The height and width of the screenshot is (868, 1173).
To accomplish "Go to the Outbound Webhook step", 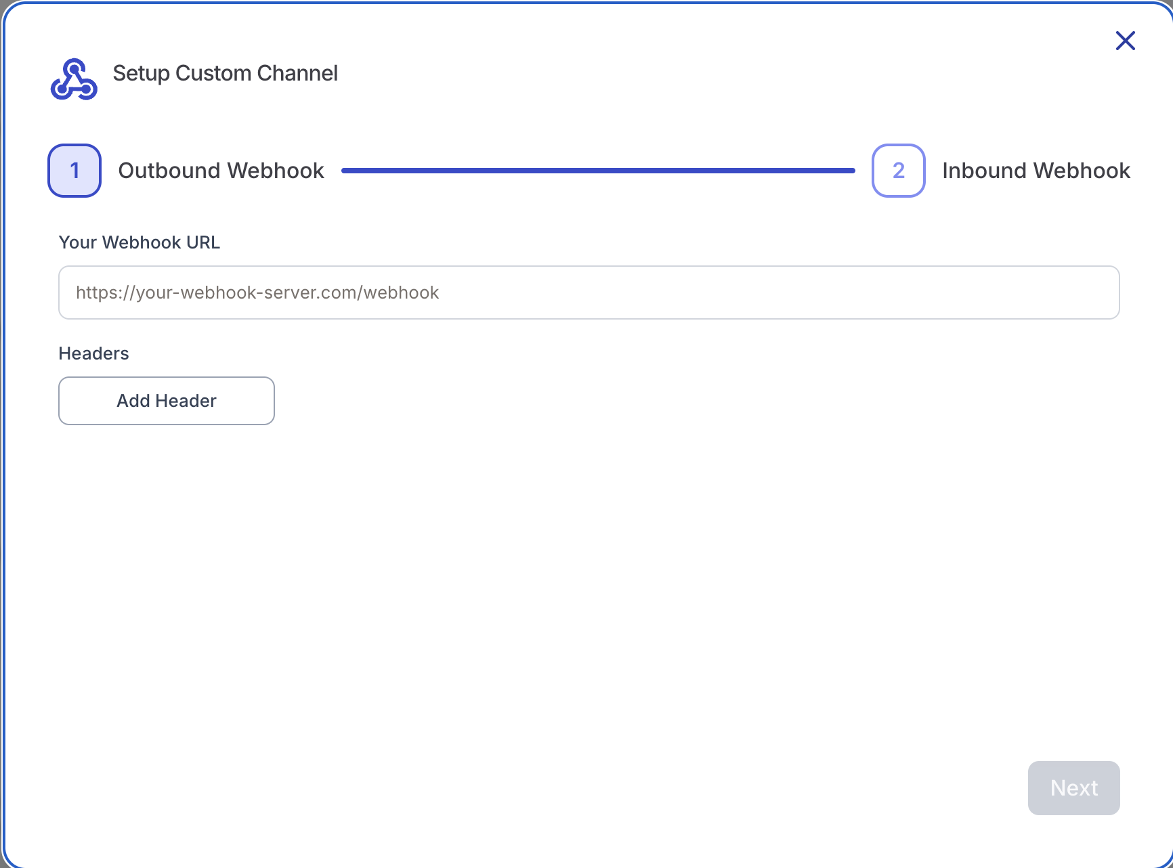I will [x=221, y=171].
